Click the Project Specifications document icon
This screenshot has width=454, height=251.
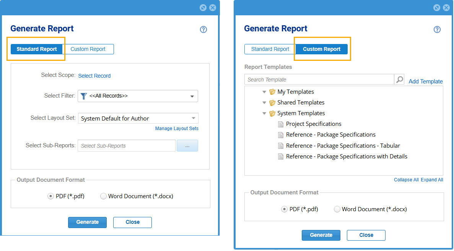click(281, 124)
